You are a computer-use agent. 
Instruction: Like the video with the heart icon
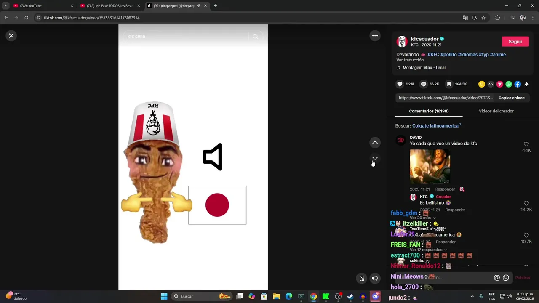click(400, 84)
